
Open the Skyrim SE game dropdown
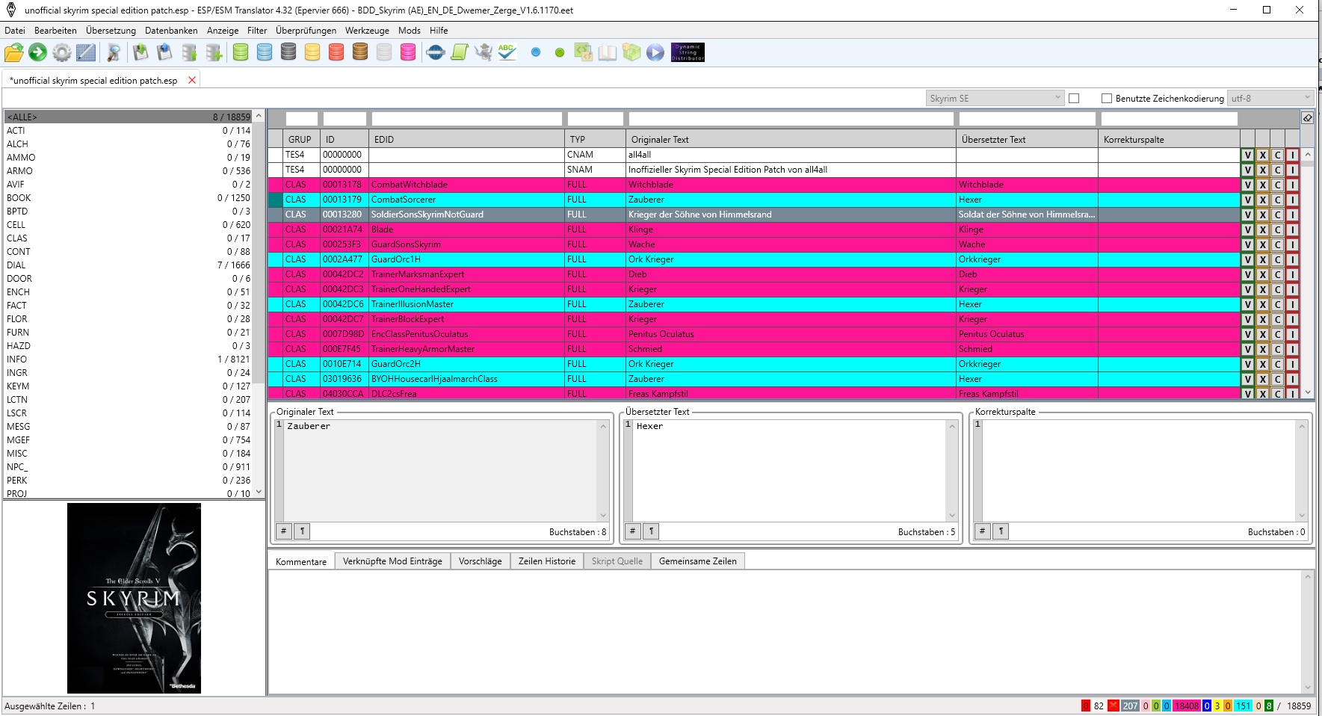(x=994, y=99)
